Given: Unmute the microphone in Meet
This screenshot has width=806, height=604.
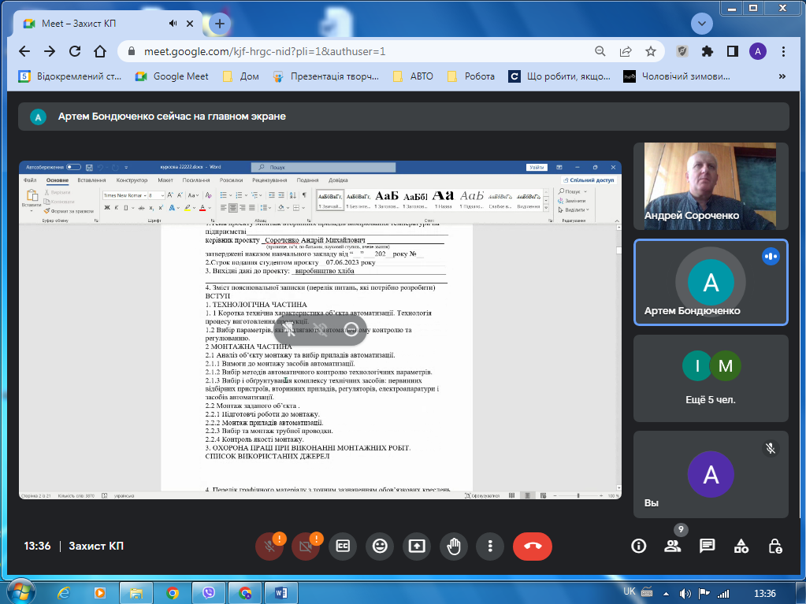Looking at the screenshot, I should point(269,546).
